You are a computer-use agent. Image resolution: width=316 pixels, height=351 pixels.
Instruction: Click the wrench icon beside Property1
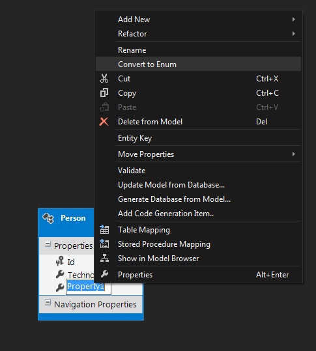click(x=60, y=287)
